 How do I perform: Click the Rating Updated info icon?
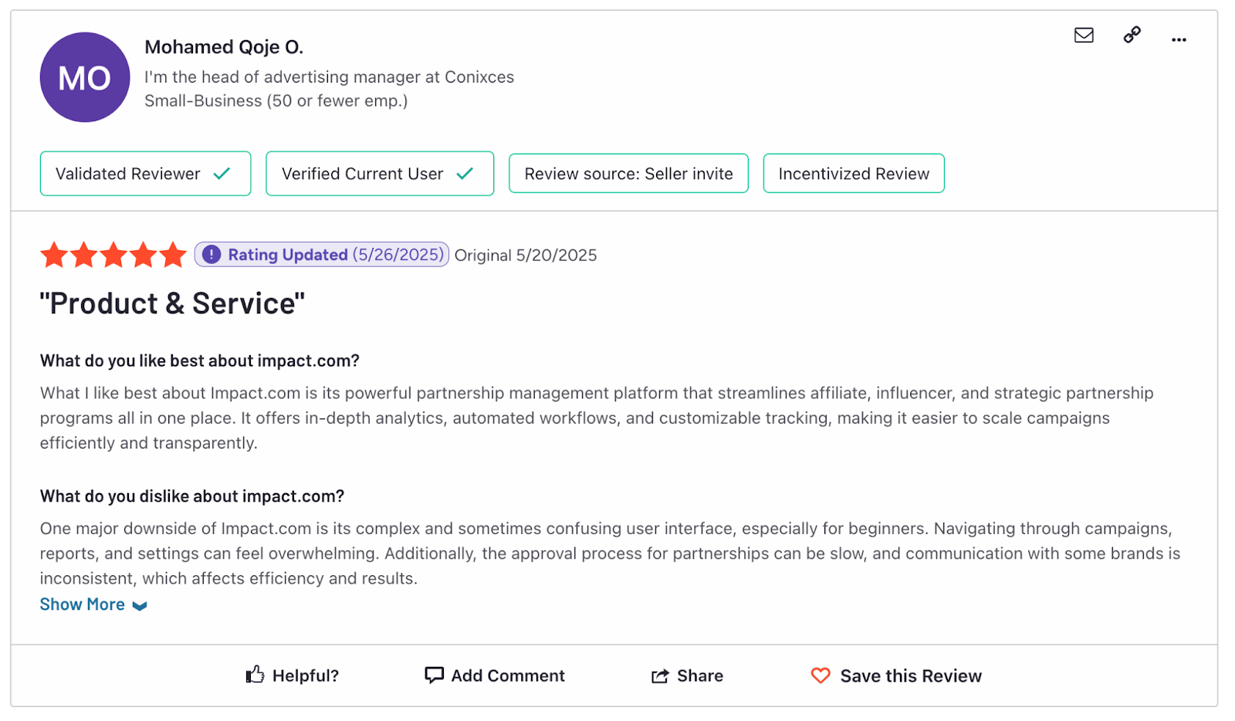tap(211, 255)
